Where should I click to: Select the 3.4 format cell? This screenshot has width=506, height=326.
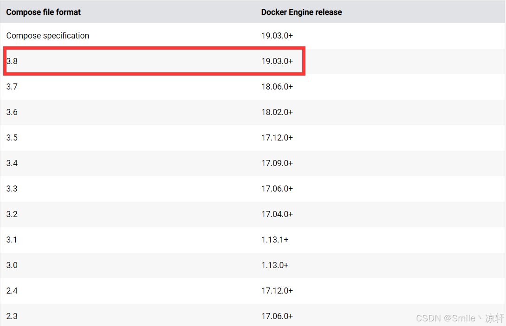pyautogui.click(x=12, y=163)
